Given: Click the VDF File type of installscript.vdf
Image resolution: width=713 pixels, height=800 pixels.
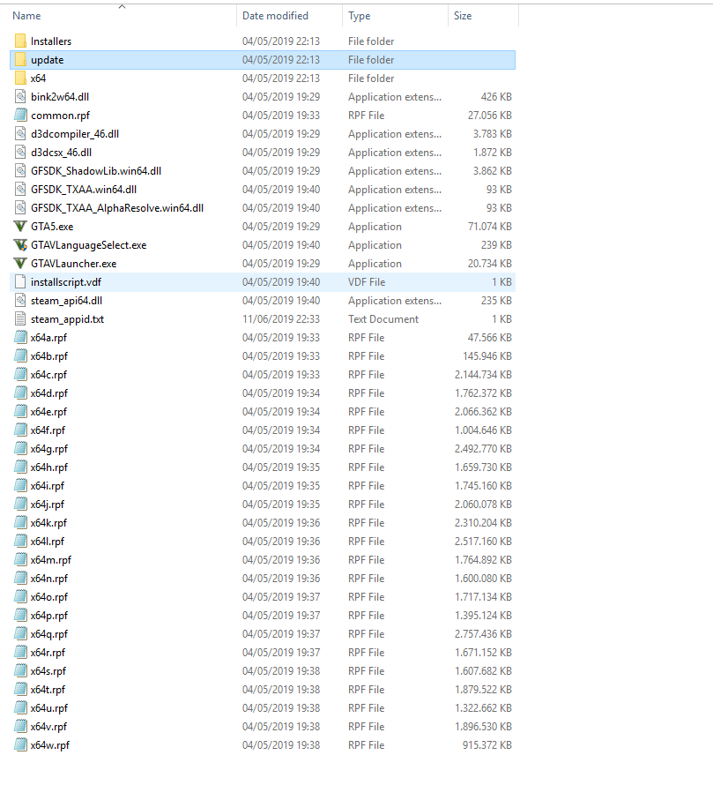Looking at the screenshot, I should [x=367, y=281].
